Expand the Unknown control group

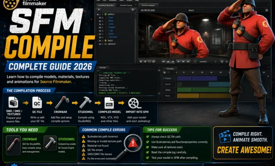click(x=103, y=37)
